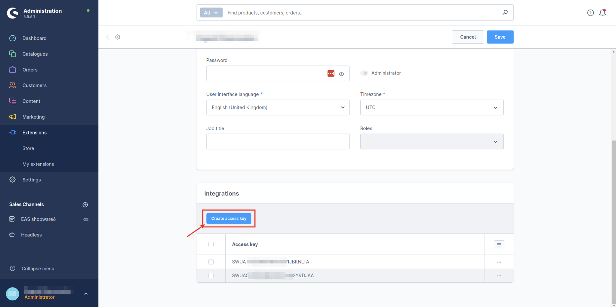
Task: Go to My extensions submenu item
Action: click(38, 164)
